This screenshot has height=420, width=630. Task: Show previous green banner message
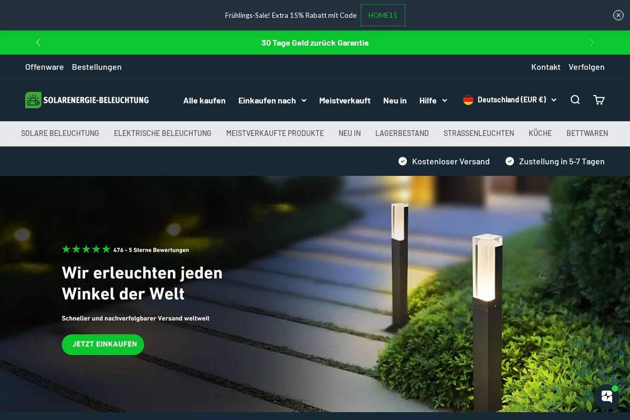pos(38,43)
